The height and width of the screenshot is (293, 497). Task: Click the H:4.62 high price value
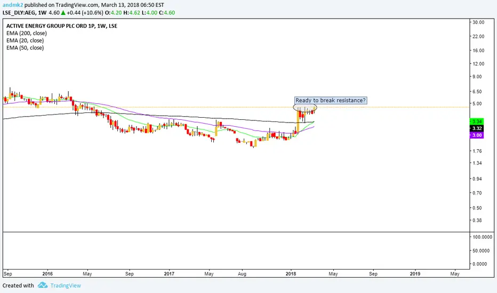pyautogui.click(x=132, y=13)
